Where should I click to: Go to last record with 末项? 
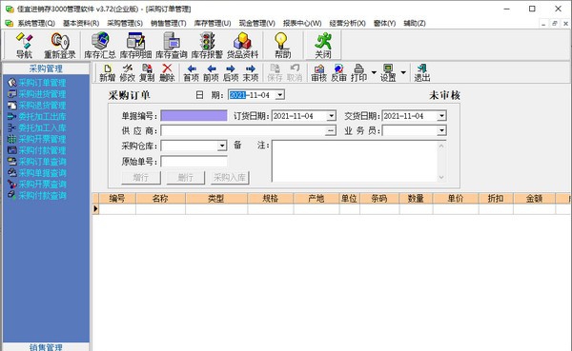pyautogui.click(x=251, y=73)
